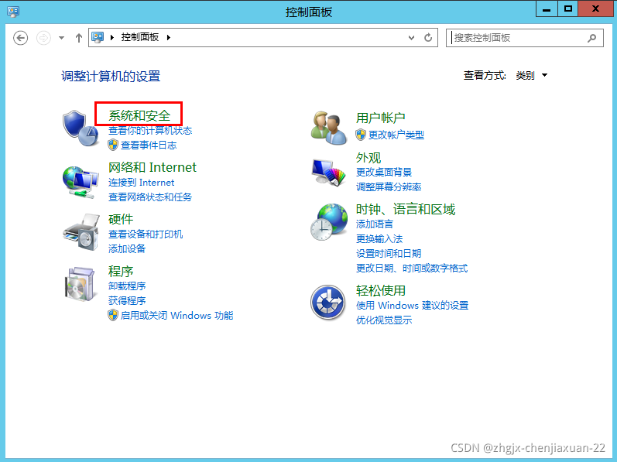
Task: Open the address bar history dropdown arrow
Action: coord(412,37)
